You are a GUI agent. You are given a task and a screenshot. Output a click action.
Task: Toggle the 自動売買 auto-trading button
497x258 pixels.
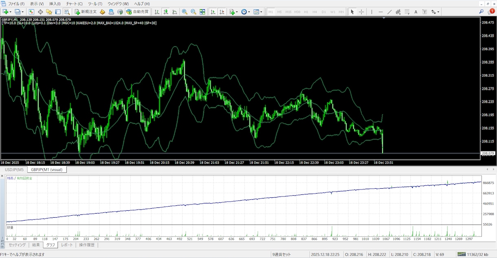coord(137,12)
